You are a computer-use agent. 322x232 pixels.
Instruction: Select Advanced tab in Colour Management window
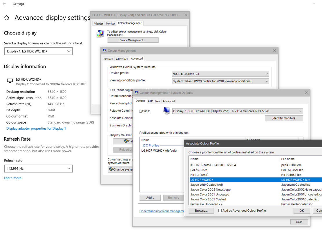coord(137,59)
